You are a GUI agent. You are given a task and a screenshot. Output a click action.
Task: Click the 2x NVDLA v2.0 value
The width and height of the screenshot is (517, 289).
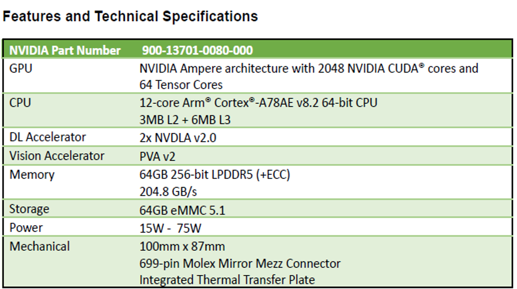[178, 138]
